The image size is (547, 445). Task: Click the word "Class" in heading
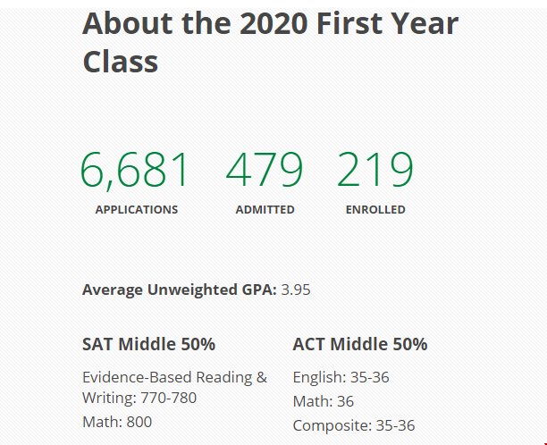click(121, 62)
